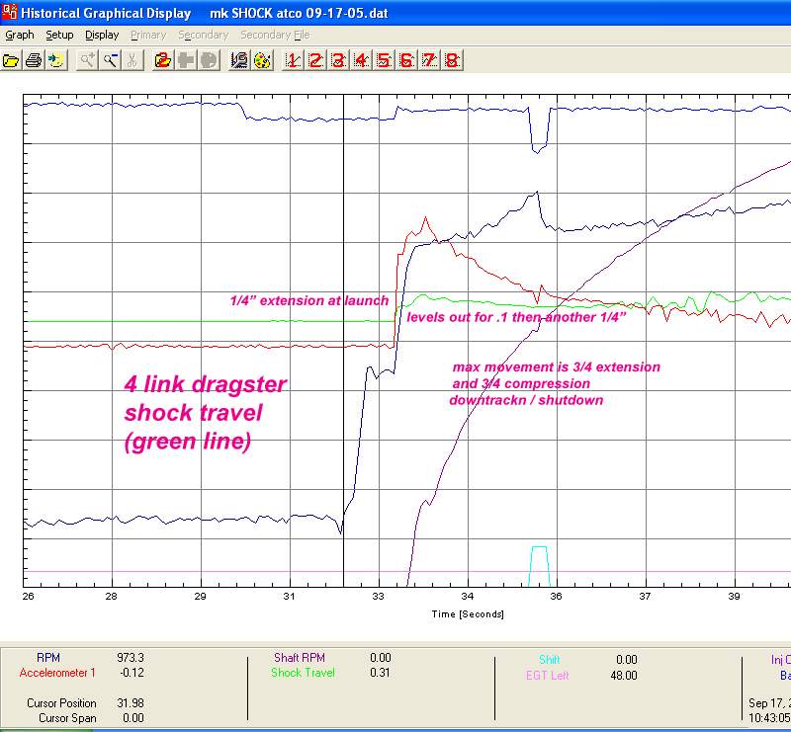Click the RPM channel label
Image resolution: width=791 pixels, height=732 pixels.
[x=48, y=657]
